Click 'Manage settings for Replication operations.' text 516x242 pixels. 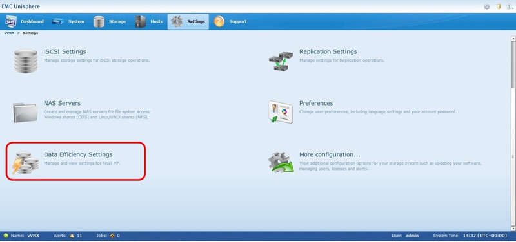coord(342,60)
